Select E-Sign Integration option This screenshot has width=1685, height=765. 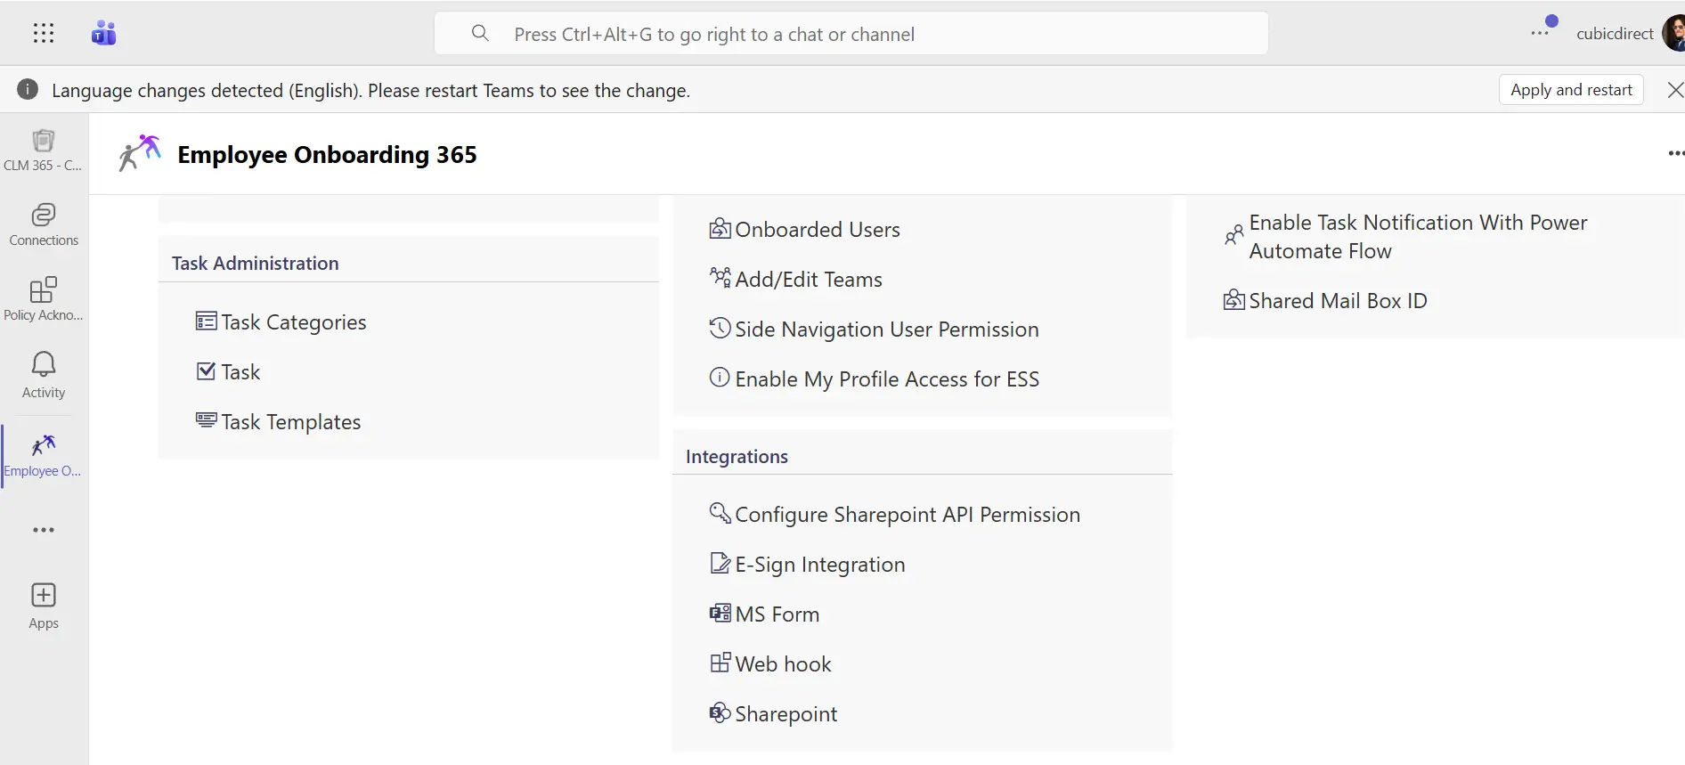[x=819, y=565]
